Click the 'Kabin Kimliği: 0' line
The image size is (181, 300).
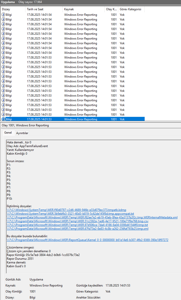17,154
